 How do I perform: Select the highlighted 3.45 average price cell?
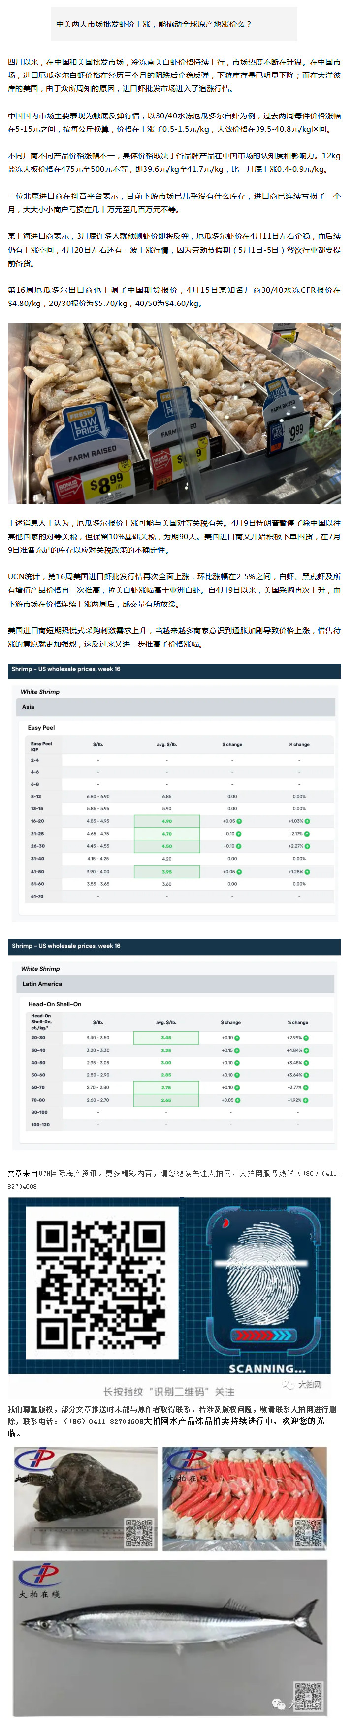tap(166, 1038)
